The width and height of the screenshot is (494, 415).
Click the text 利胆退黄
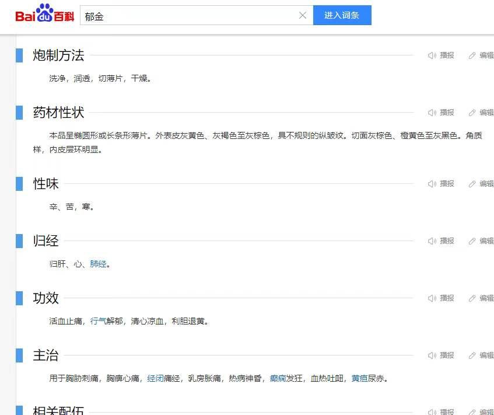(188, 322)
